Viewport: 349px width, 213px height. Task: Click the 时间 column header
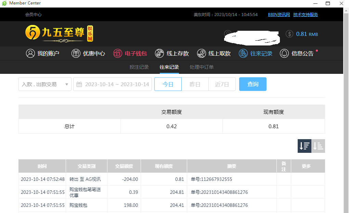42,166
